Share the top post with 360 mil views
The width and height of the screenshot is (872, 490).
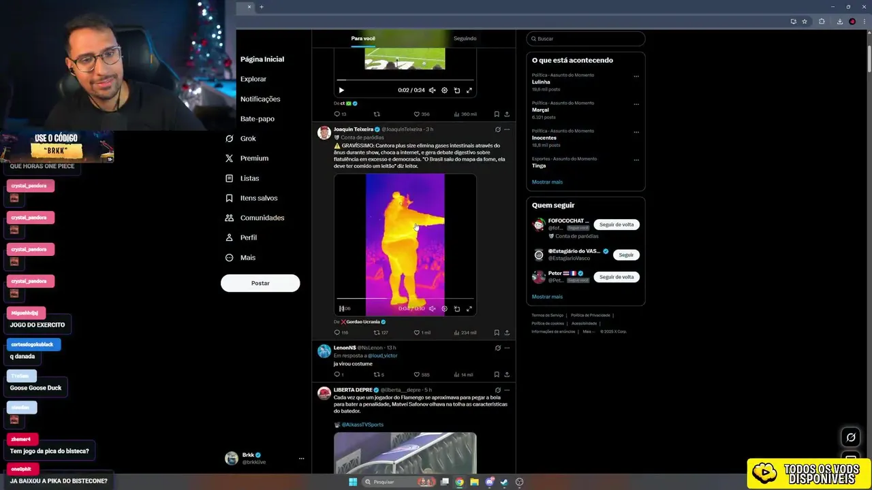point(506,114)
